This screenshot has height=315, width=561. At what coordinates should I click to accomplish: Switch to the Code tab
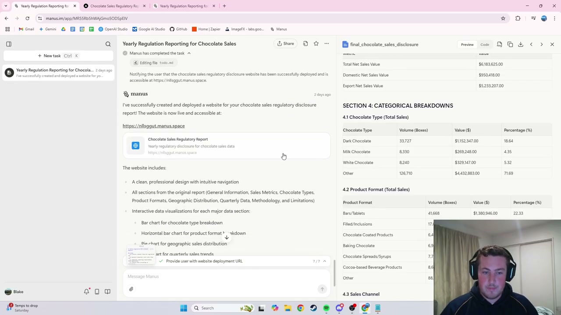point(485,44)
